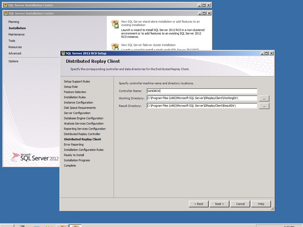This screenshot has height=227, width=303.
Task: Open the Advanced section
Action: click(15, 53)
